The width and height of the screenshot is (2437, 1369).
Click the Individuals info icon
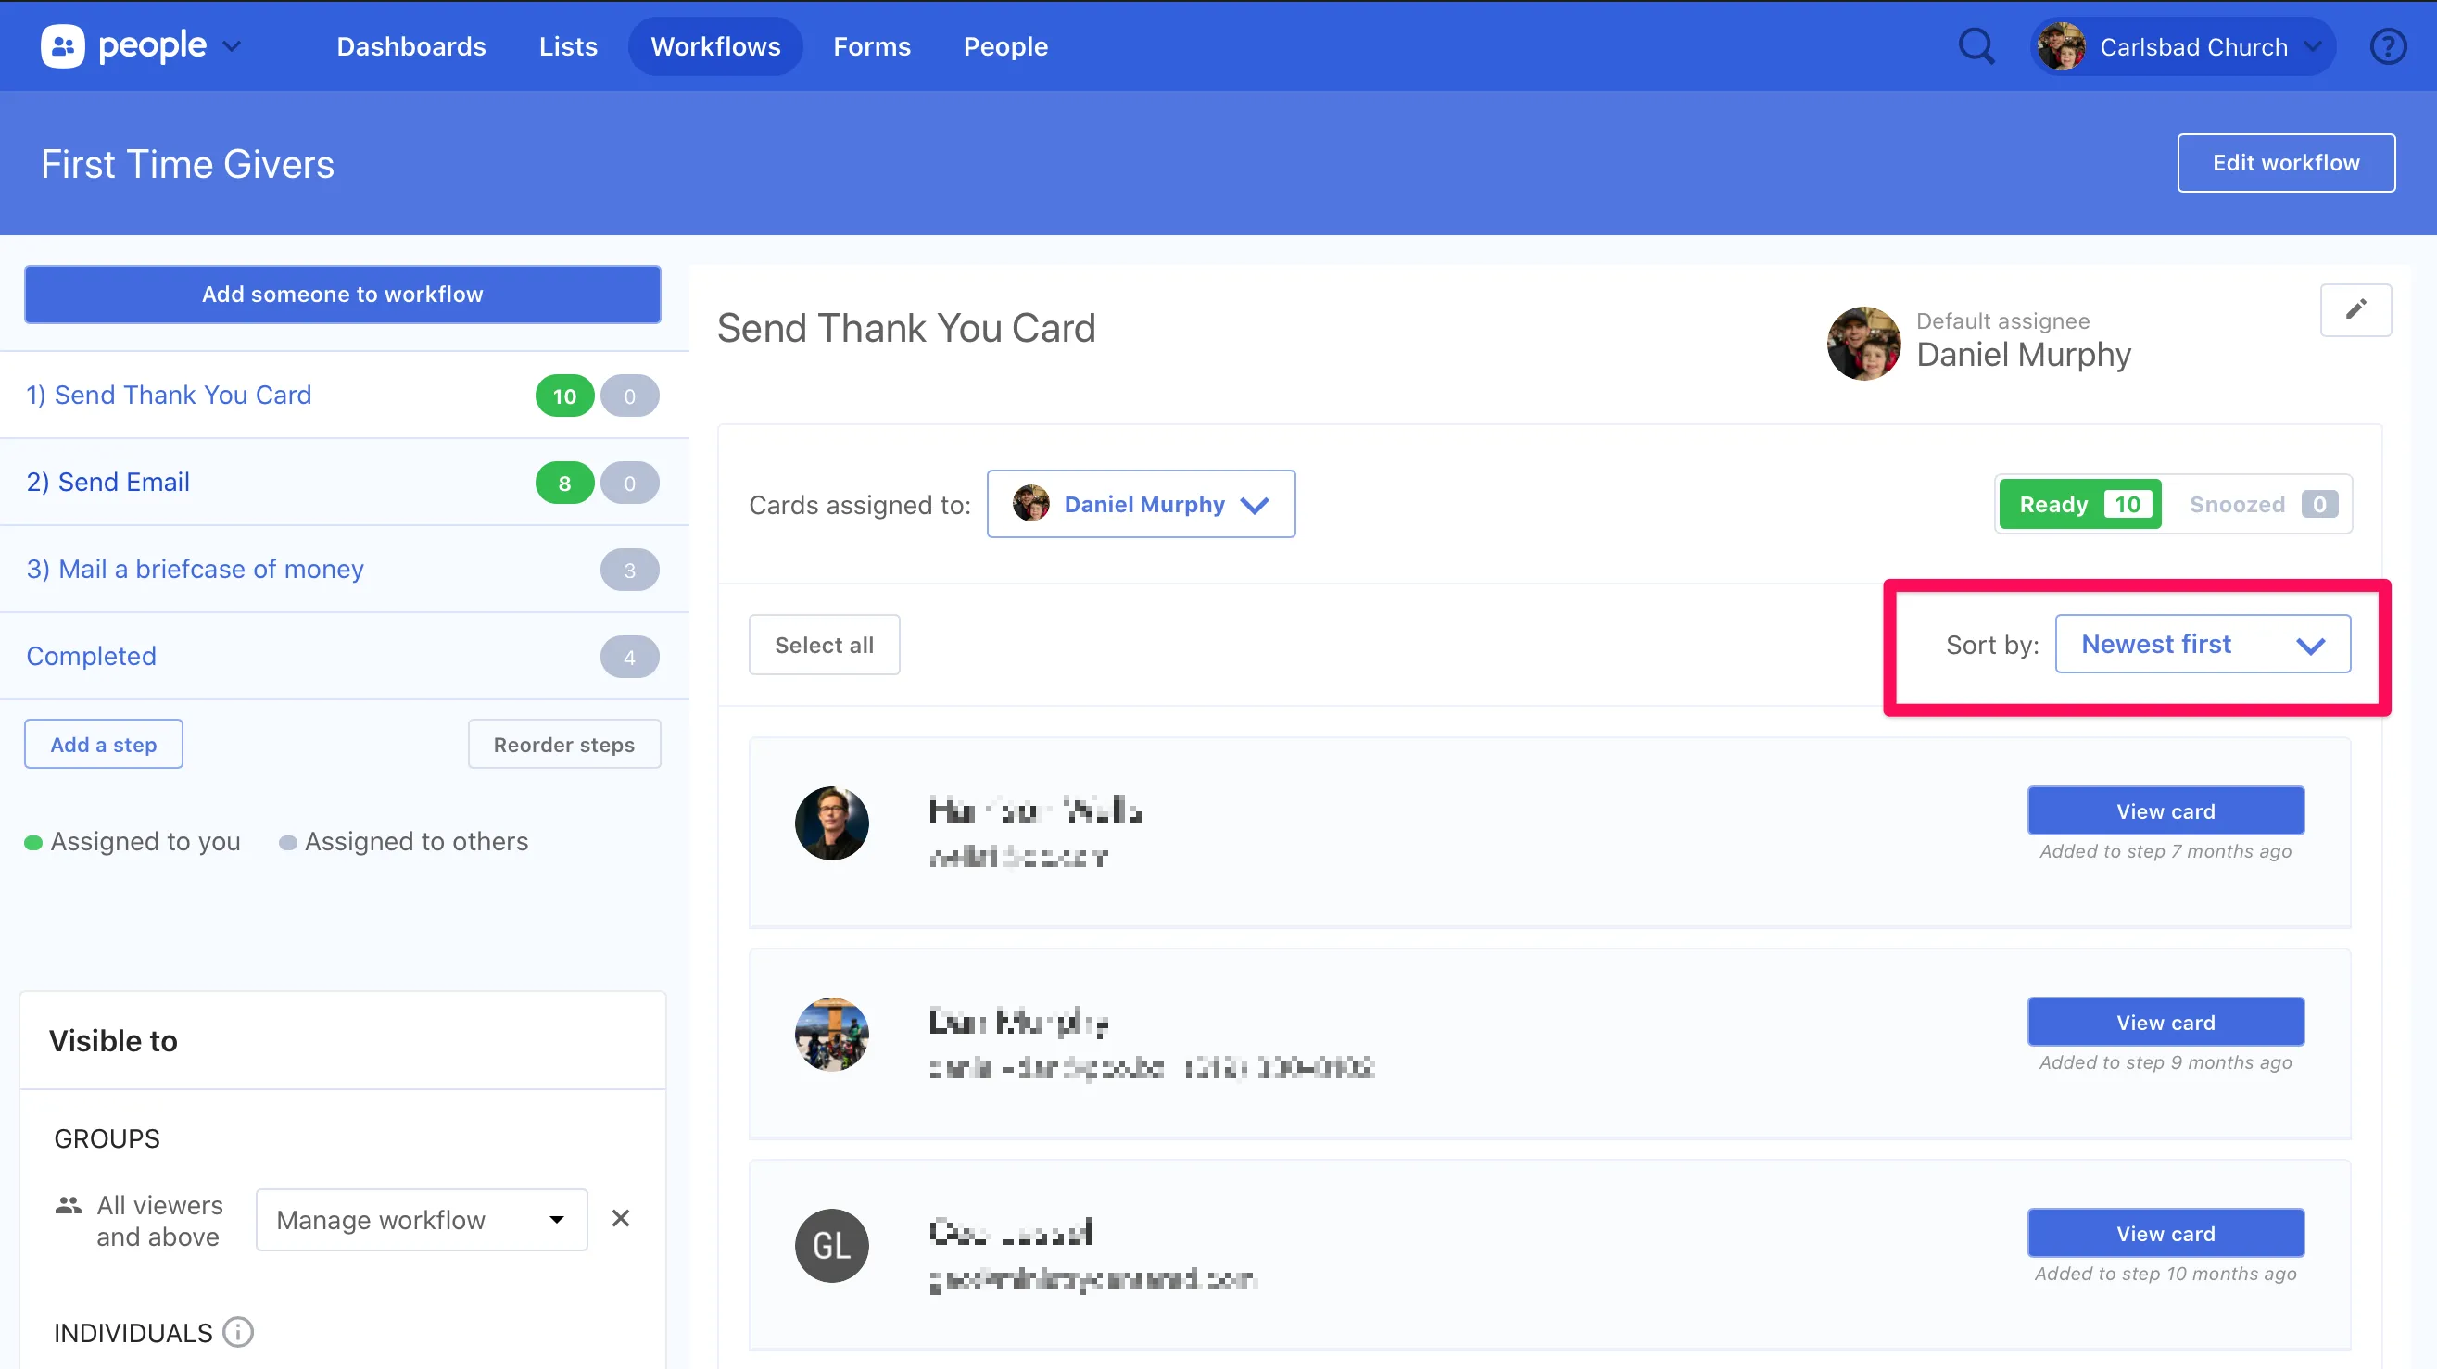point(237,1332)
